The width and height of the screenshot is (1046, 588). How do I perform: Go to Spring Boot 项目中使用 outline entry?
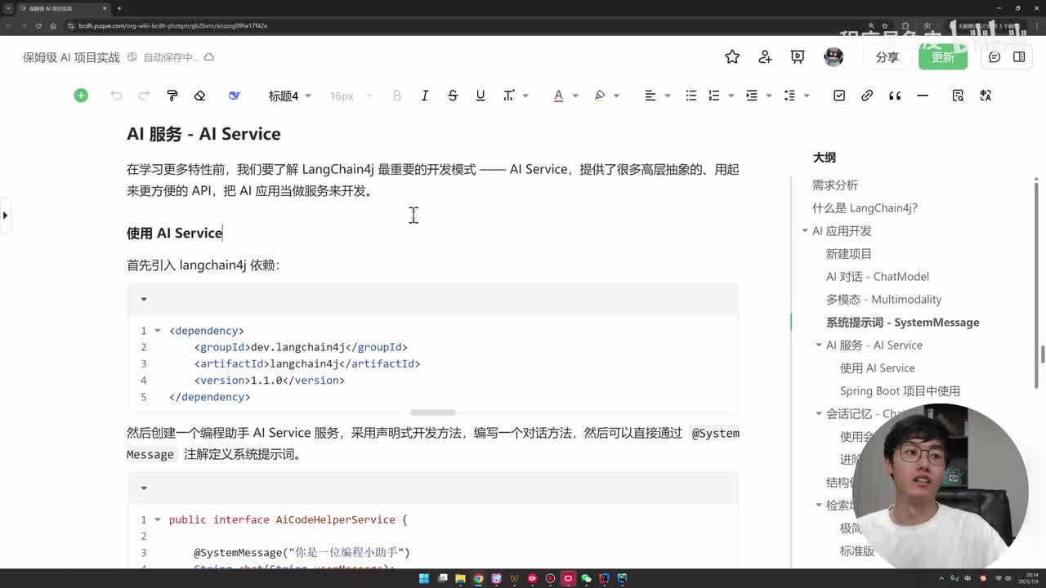(x=900, y=391)
